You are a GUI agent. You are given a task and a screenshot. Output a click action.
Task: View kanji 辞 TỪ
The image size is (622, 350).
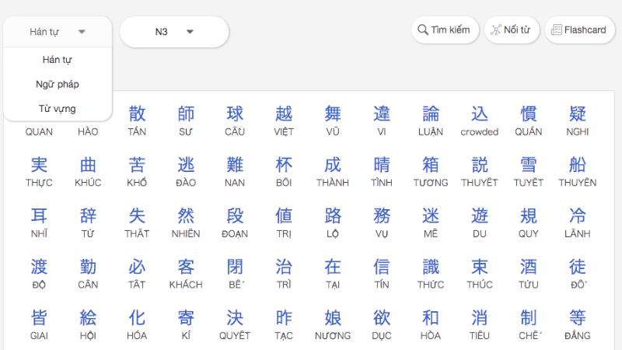(88, 222)
